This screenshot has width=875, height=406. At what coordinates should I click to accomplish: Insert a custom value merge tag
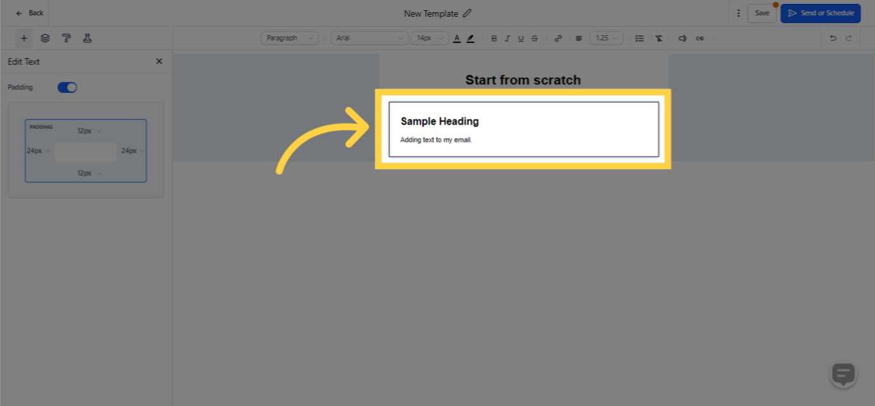682,38
